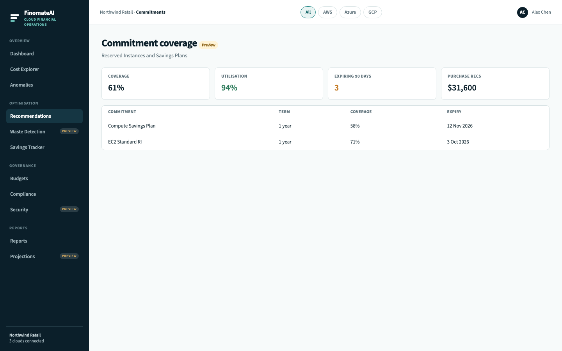The height and width of the screenshot is (351, 562).
Task: Open Dashboard in sidebar
Action: pyautogui.click(x=44, y=54)
